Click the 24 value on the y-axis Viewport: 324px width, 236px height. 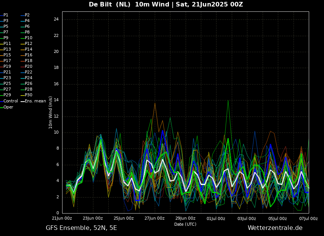pos(56,19)
